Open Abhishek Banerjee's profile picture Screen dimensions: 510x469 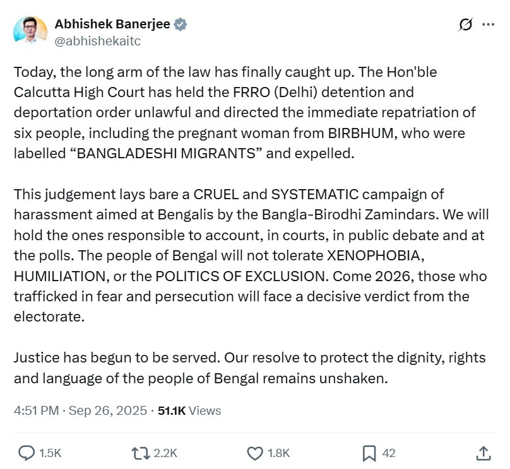pos(30,30)
